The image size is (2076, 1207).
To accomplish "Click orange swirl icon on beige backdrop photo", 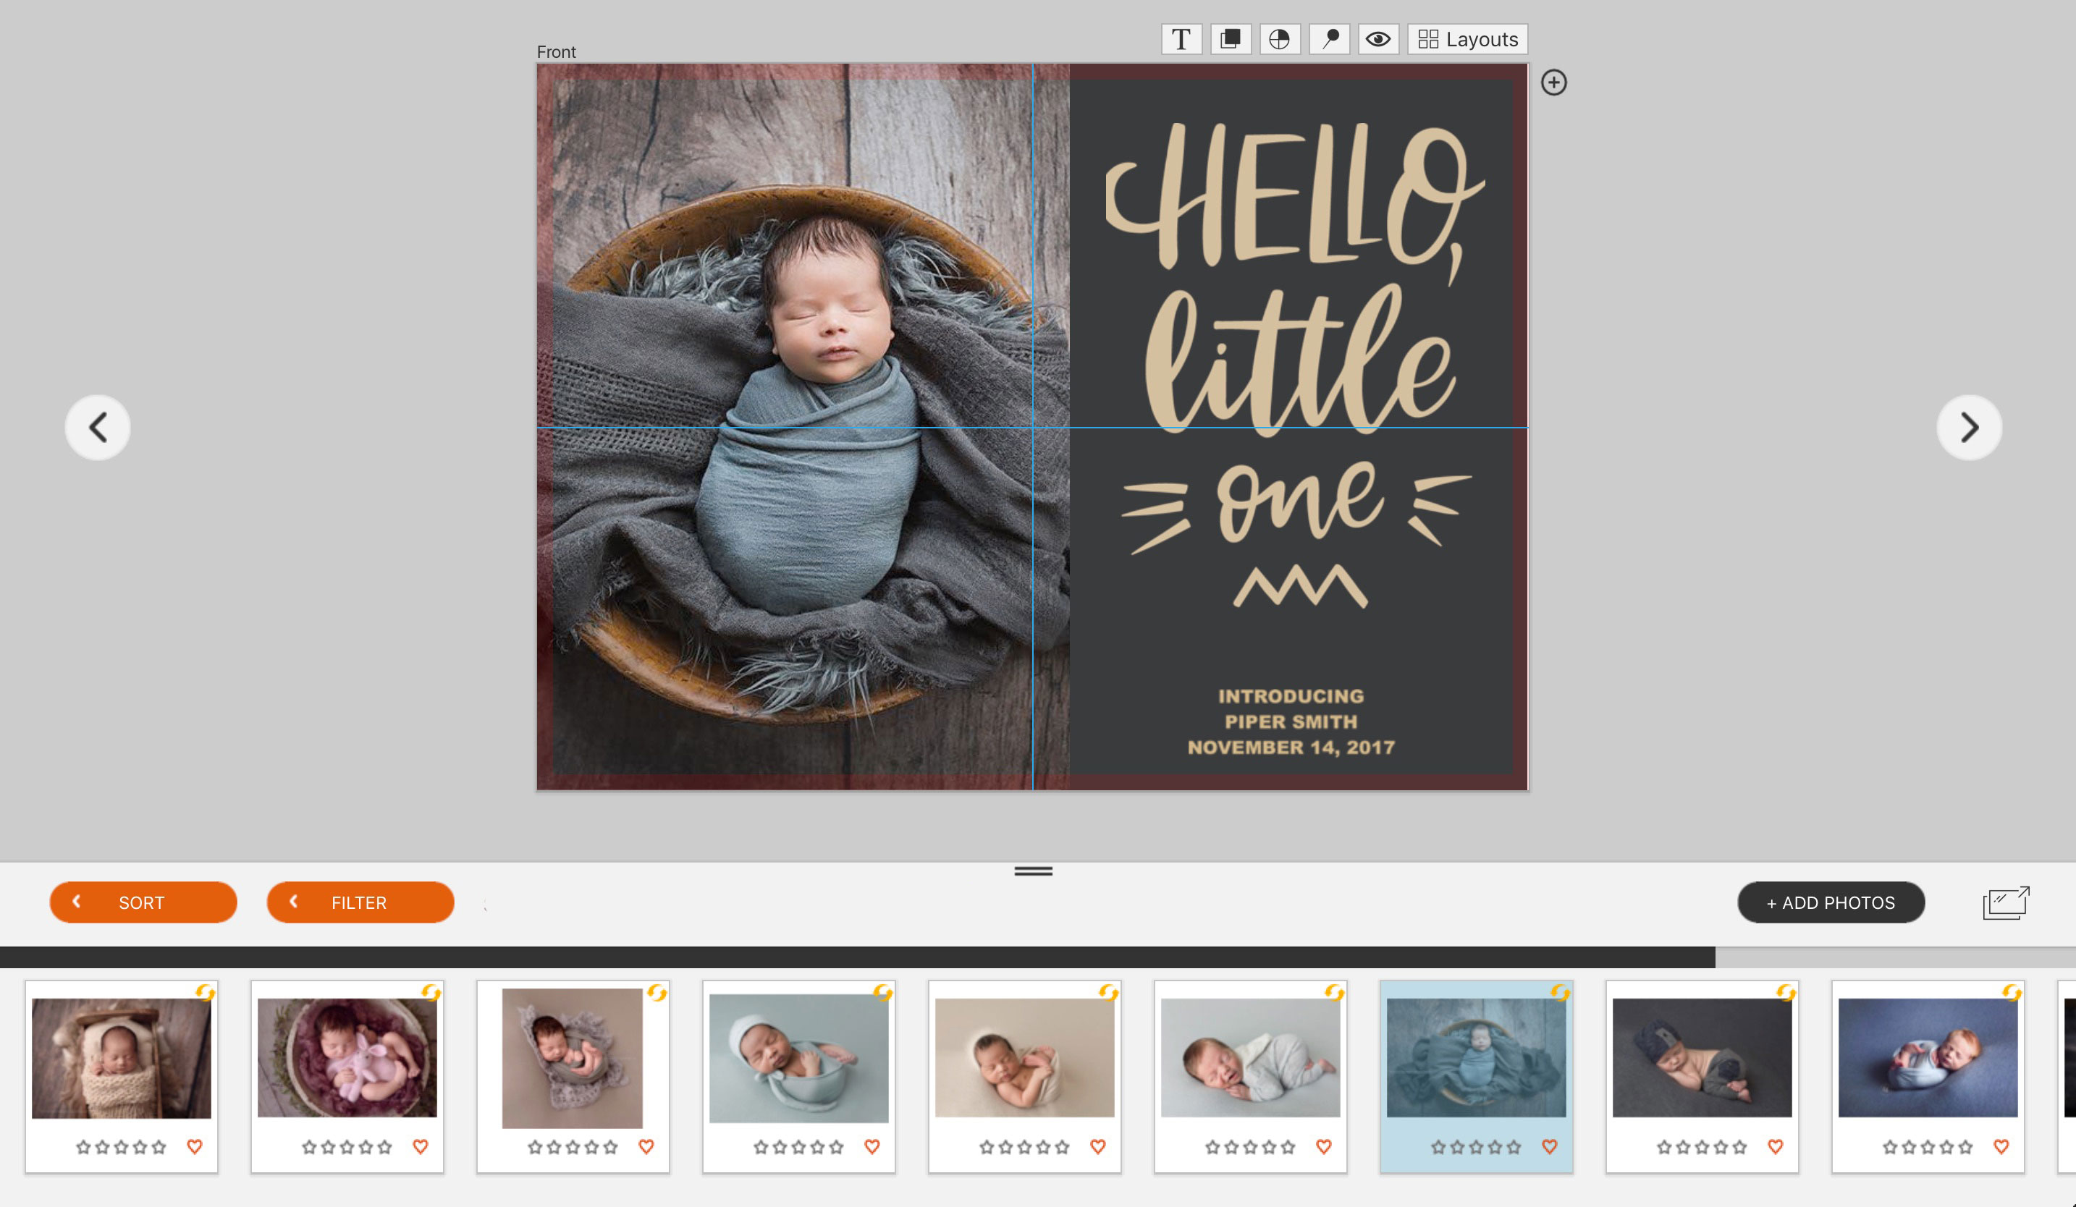I will [1108, 992].
